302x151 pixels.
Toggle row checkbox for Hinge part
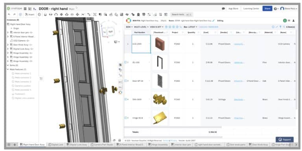[x=125, y=118]
